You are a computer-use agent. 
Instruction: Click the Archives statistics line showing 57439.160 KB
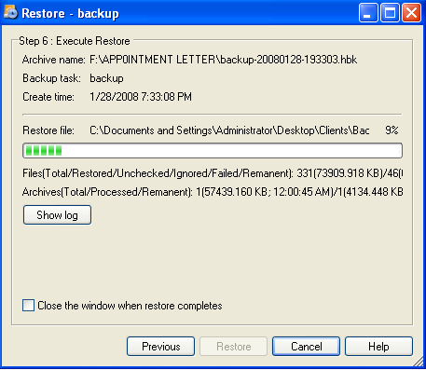(213, 192)
